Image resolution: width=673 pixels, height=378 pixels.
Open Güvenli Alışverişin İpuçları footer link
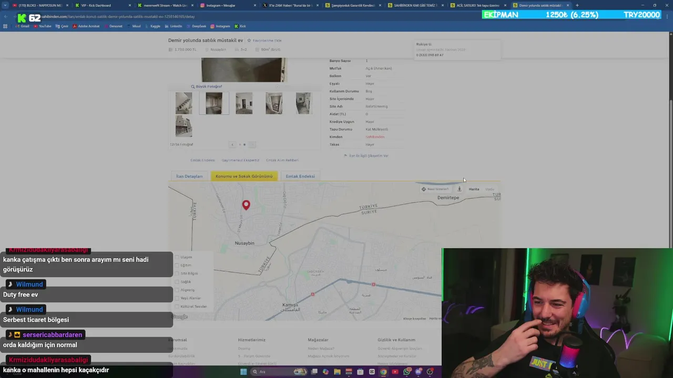point(400,349)
